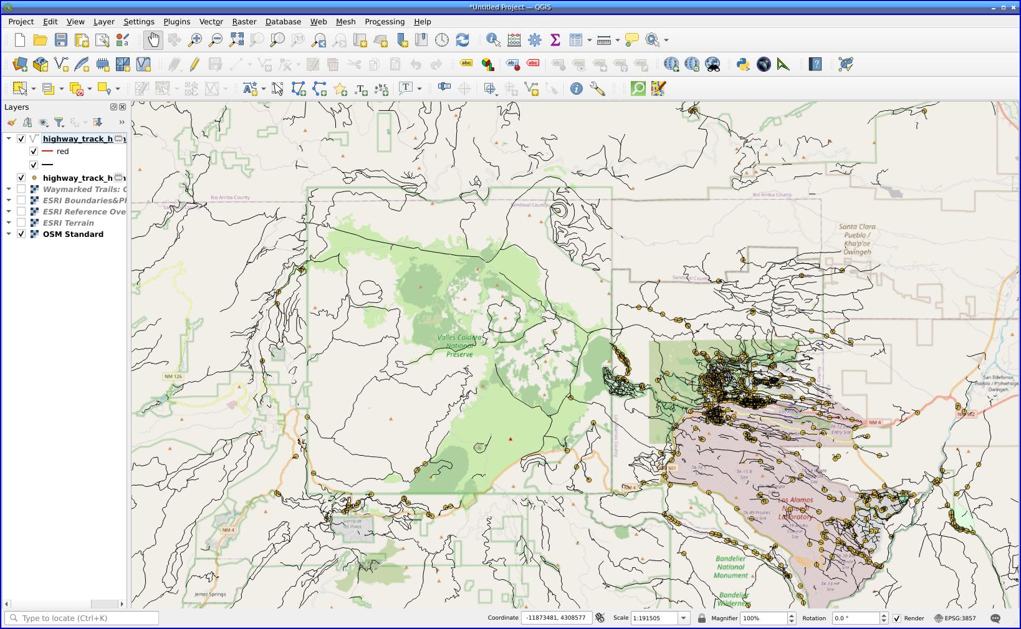Toggle extents and mouse position display icon
This screenshot has height=629, width=1021.
(x=600, y=618)
